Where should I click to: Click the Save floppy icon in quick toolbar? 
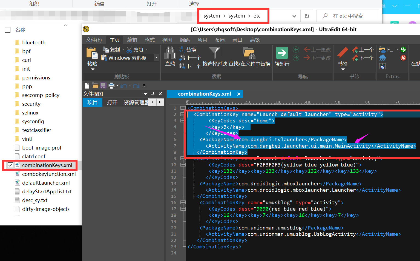103,86
